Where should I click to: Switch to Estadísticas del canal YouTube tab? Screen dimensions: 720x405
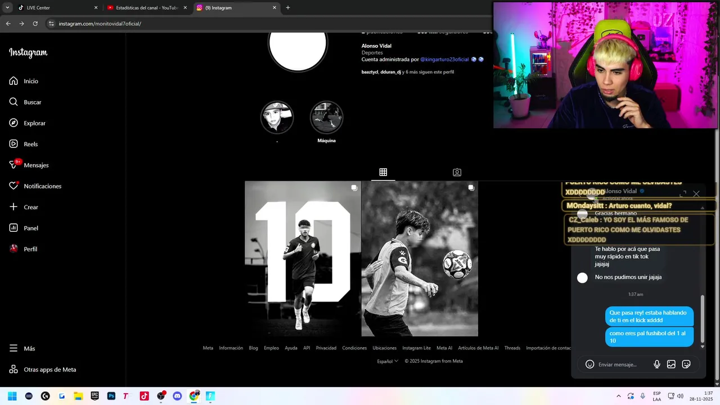[x=147, y=8]
